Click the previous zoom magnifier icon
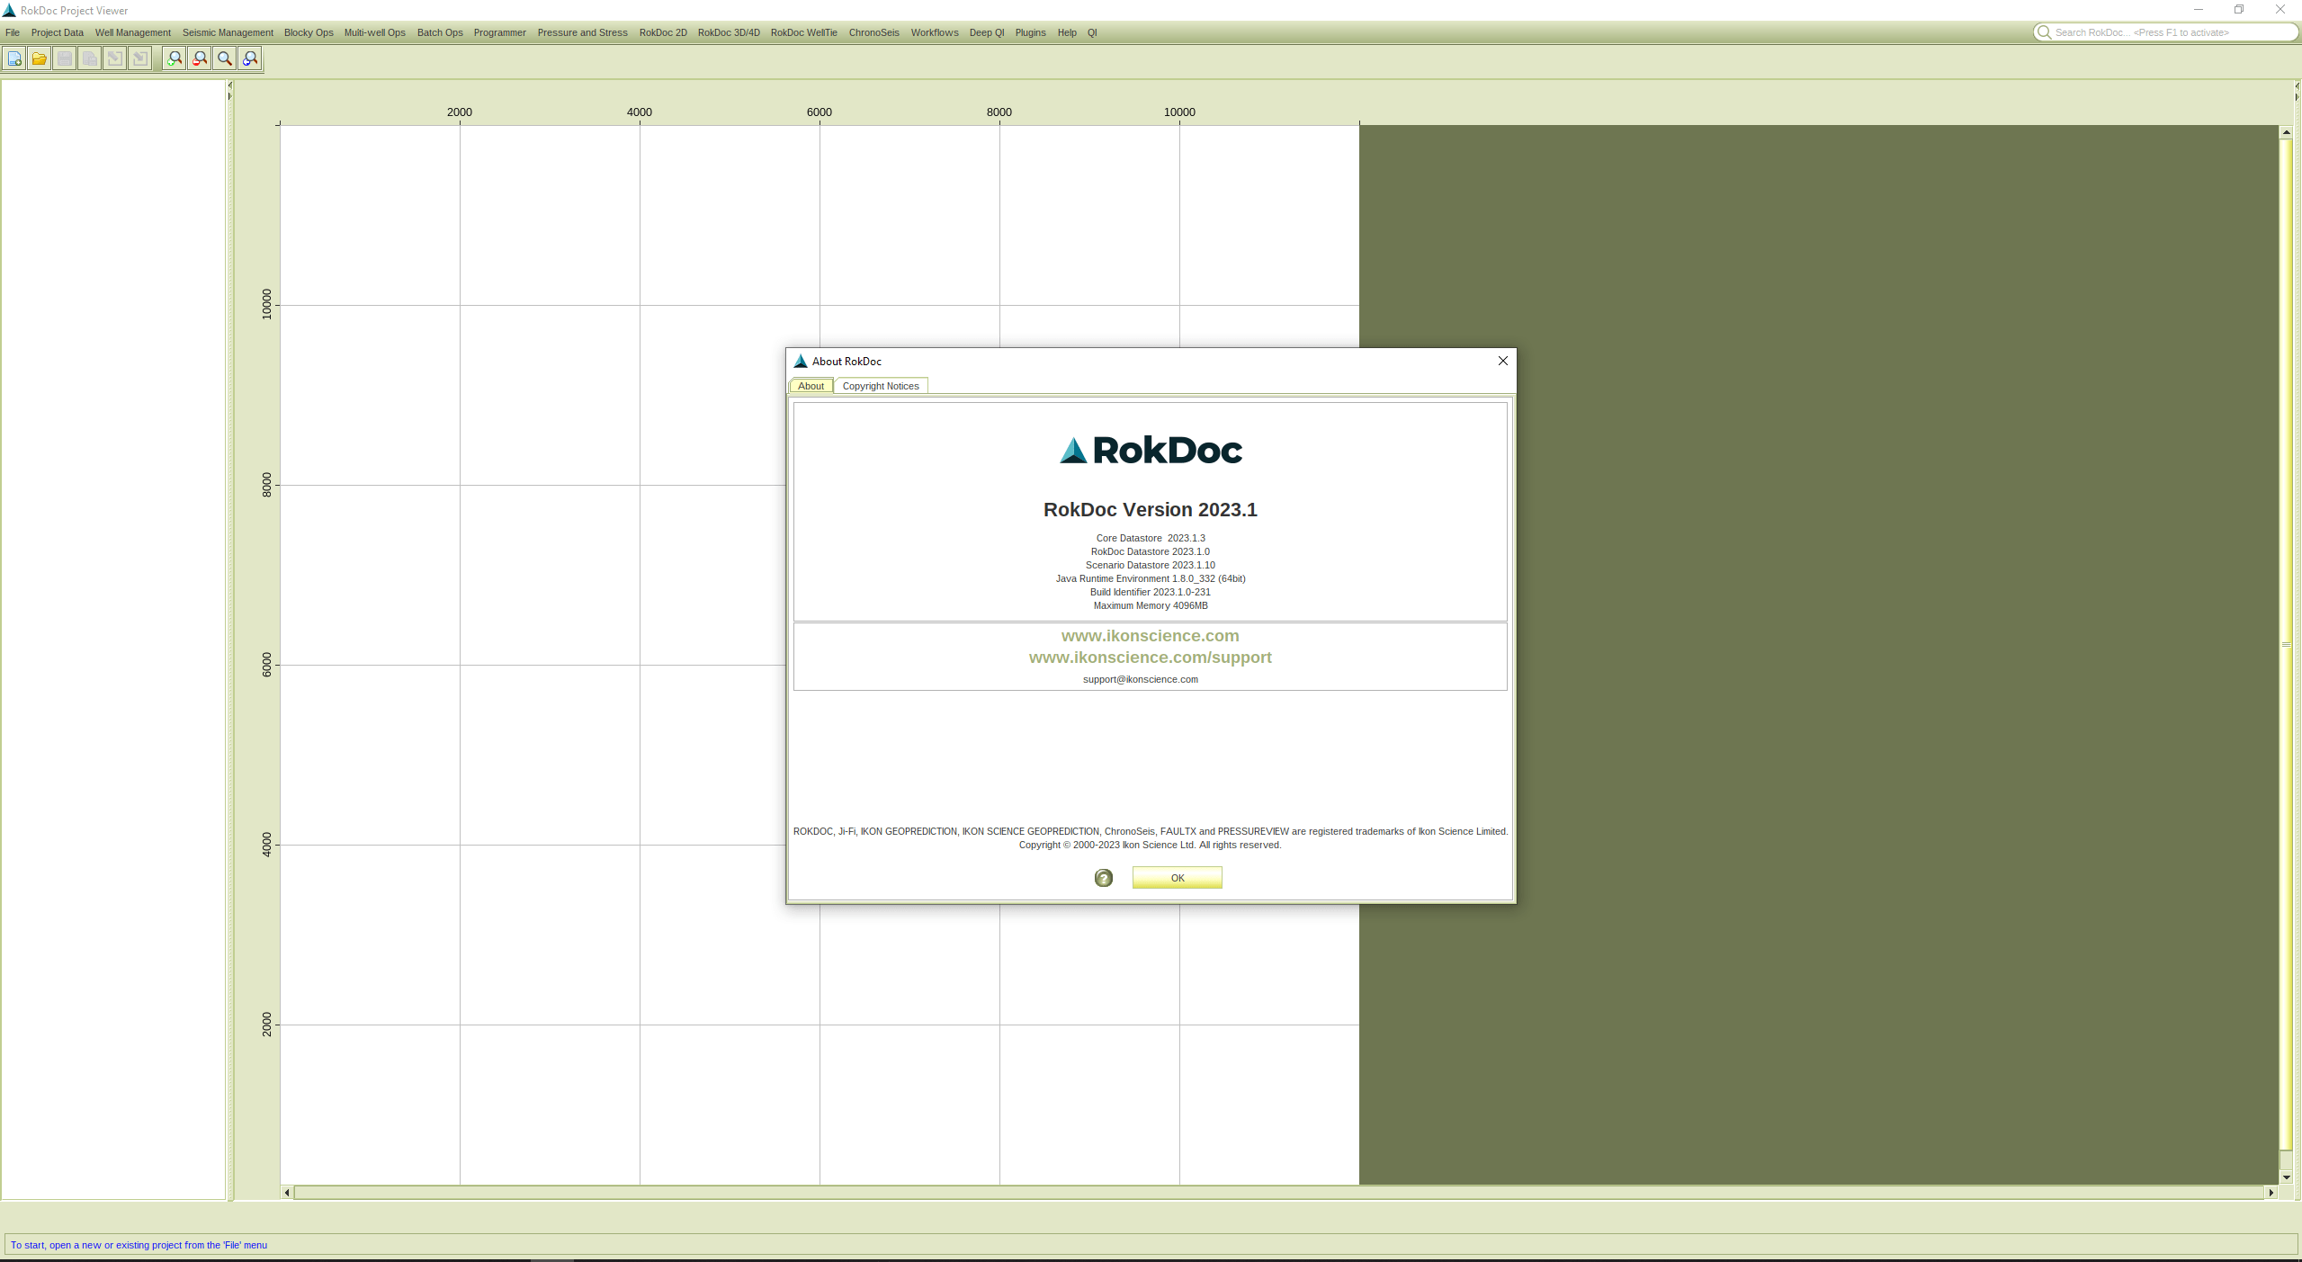The width and height of the screenshot is (2302, 1262). (250, 58)
